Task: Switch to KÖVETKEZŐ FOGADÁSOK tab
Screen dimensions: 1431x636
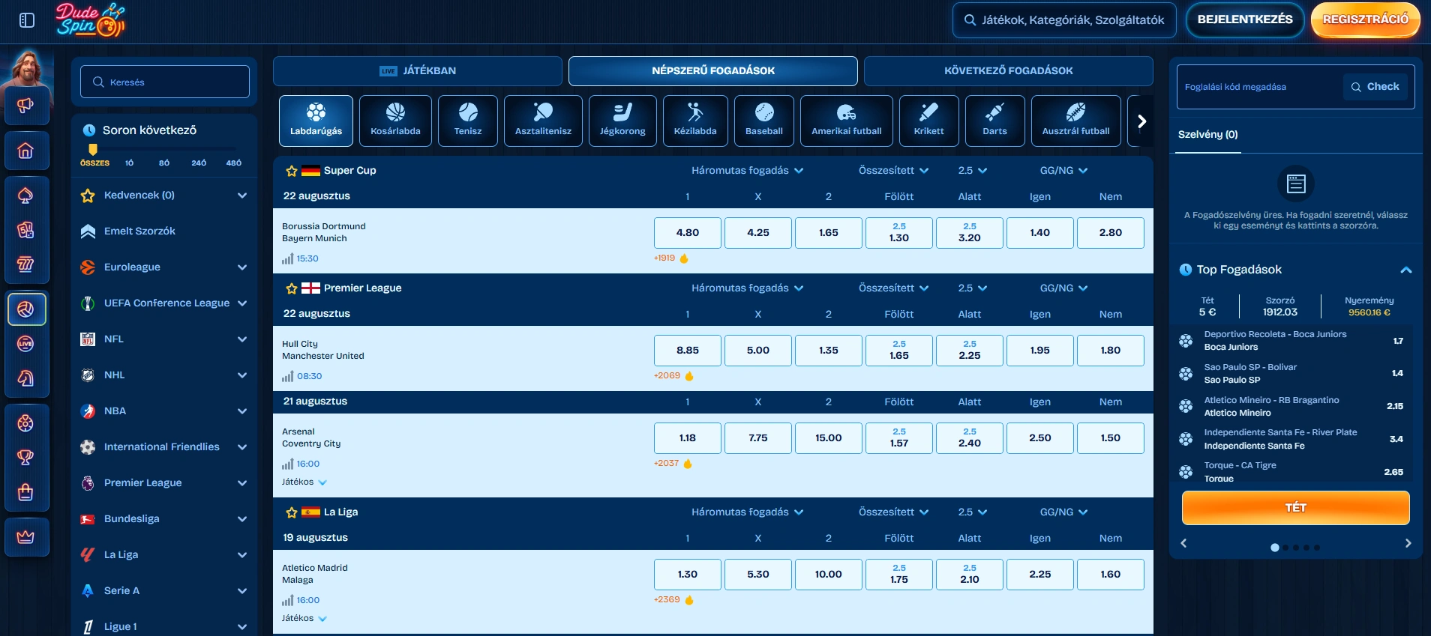Action: pos(1009,71)
